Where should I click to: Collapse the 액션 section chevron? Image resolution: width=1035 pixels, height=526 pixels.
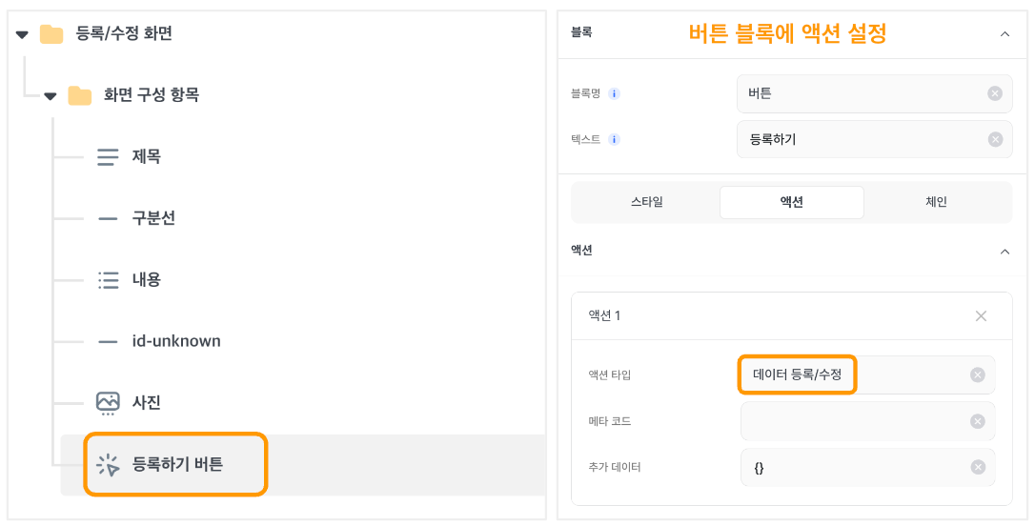1005,252
